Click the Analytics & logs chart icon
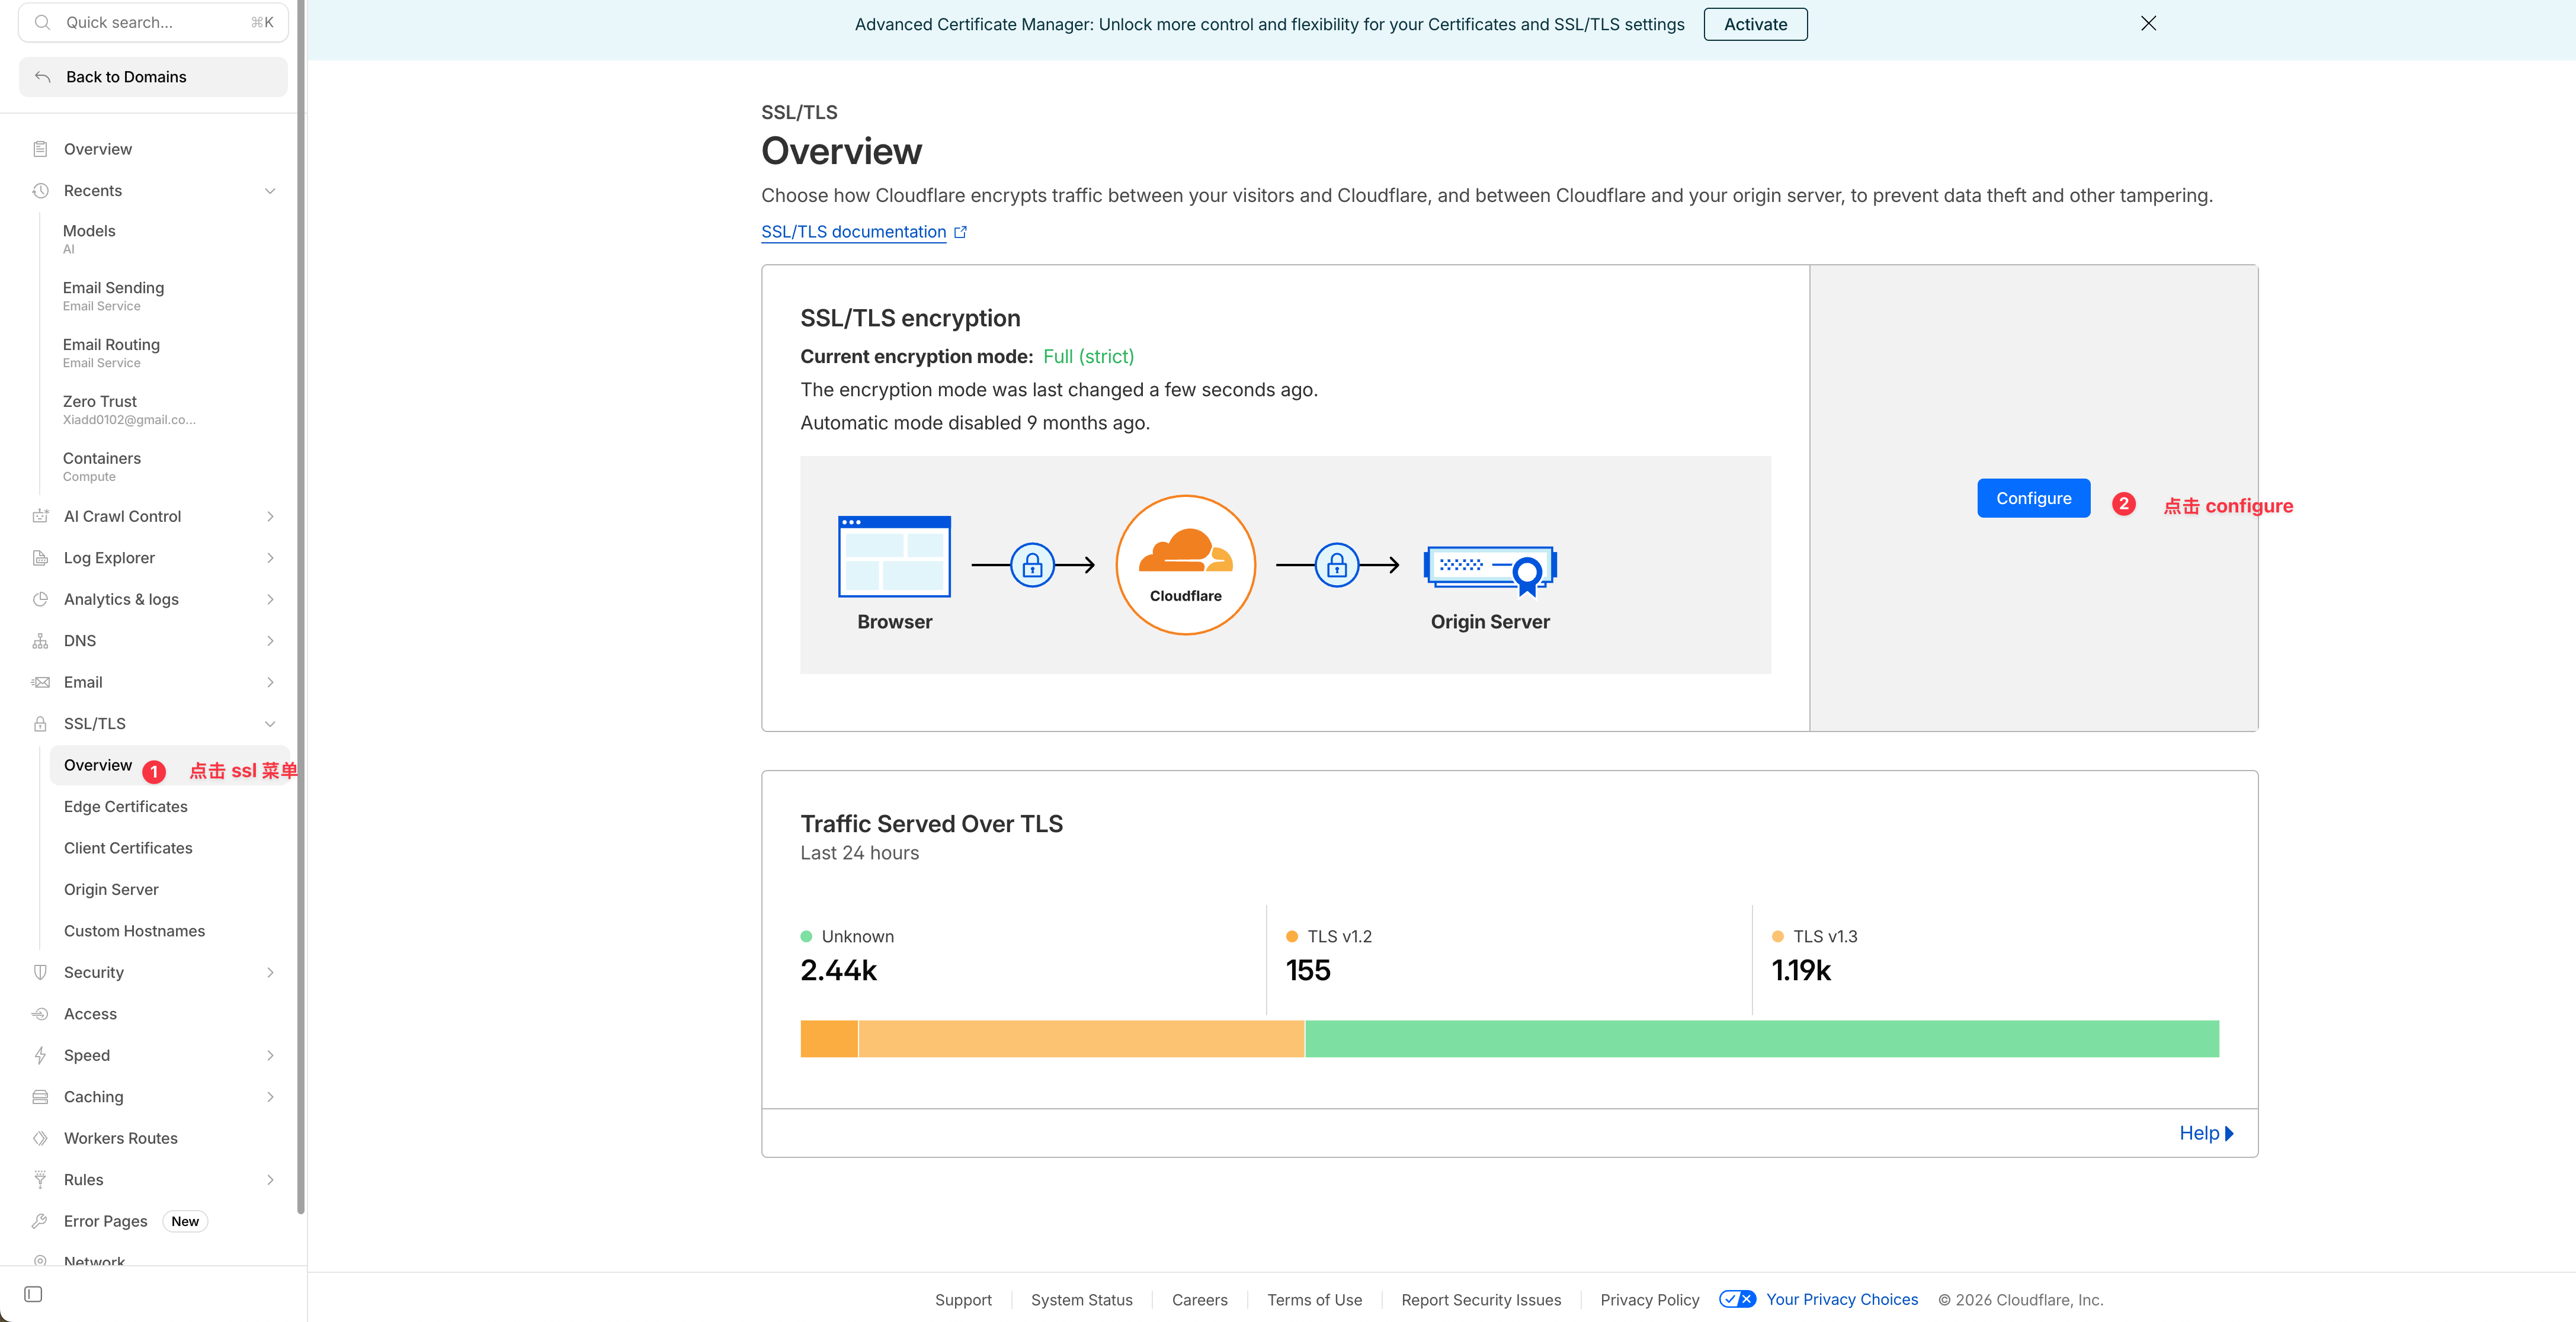The height and width of the screenshot is (1322, 2576). [40, 599]
